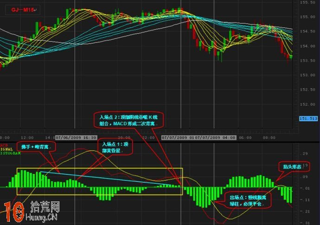Screen dimensions: 320x225
Task: Click the -.21 MACD scale value
Action: tap(305, 212)
